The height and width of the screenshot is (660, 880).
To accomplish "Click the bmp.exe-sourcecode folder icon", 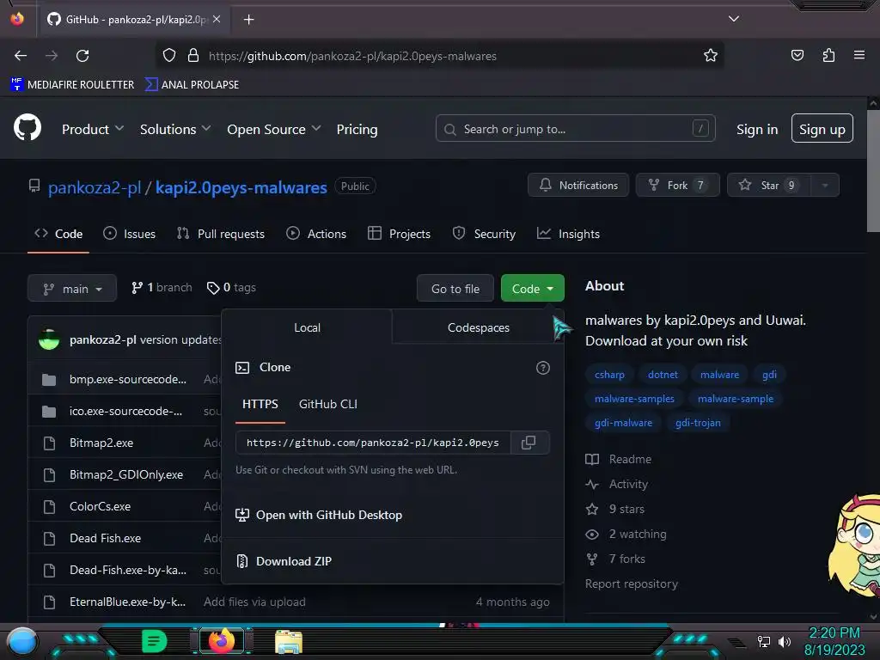I will tap(49, 379).
